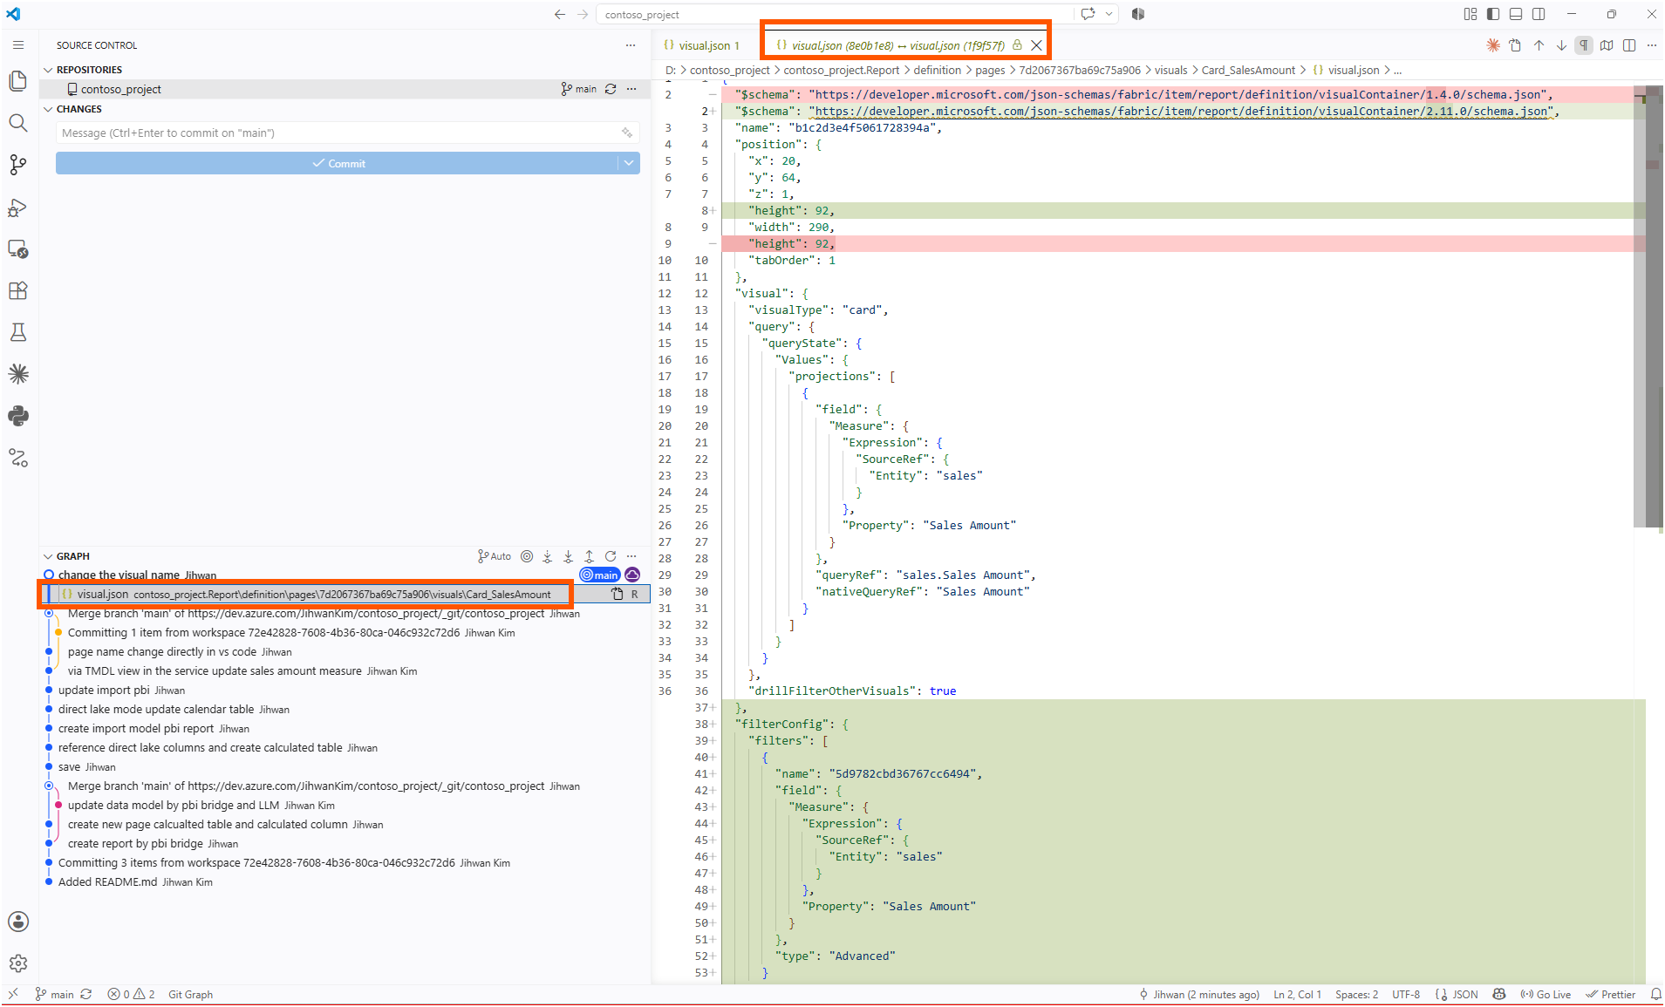
Task: Refresh the source control Graph
Action: 611,556
